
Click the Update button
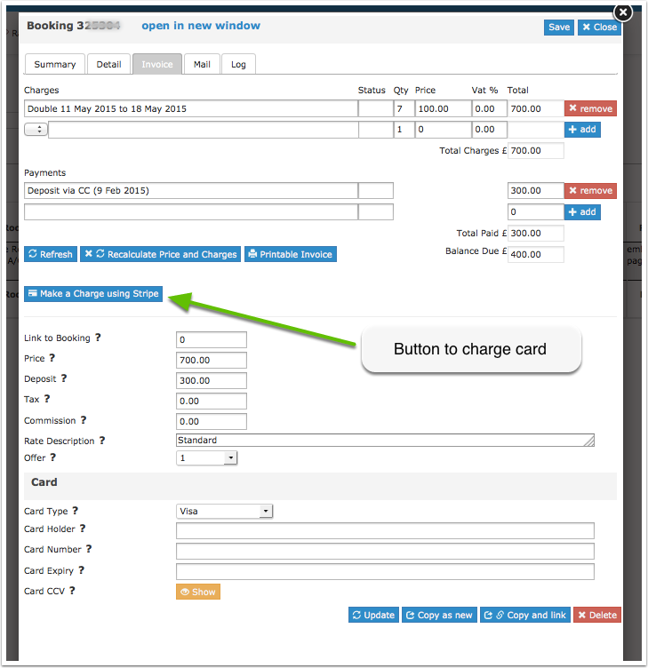tap(373, 616)
